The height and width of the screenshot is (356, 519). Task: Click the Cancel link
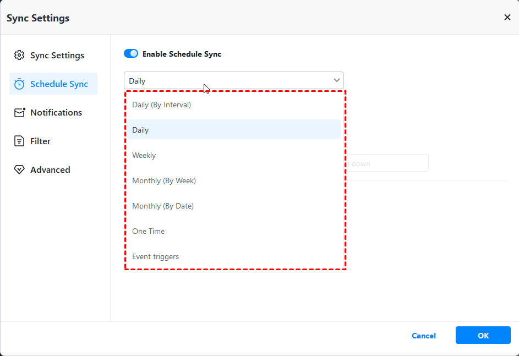coord(424,336)
